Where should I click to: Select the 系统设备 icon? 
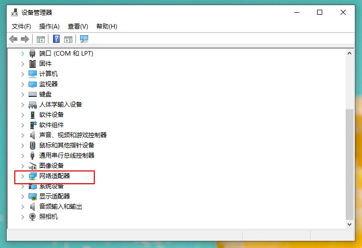pyautogui.click(x=33, y=186)
